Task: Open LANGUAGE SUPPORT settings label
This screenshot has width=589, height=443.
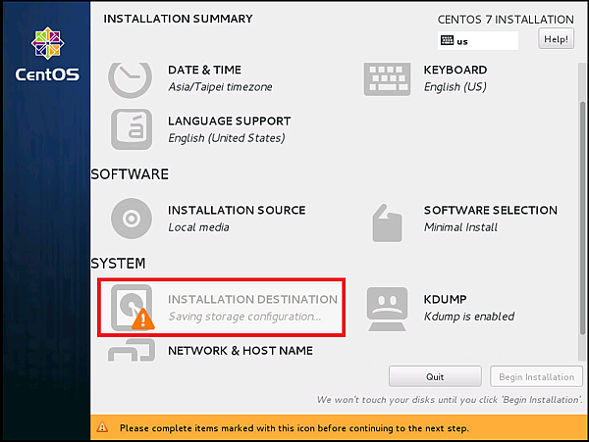Action: (x=229, y=121)
